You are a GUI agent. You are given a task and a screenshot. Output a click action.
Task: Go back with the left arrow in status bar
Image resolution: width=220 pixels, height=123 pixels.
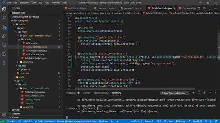(x=112, y=121)
